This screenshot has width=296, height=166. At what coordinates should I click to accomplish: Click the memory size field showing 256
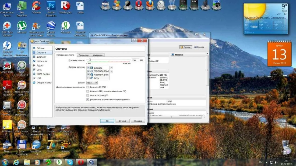135,60
